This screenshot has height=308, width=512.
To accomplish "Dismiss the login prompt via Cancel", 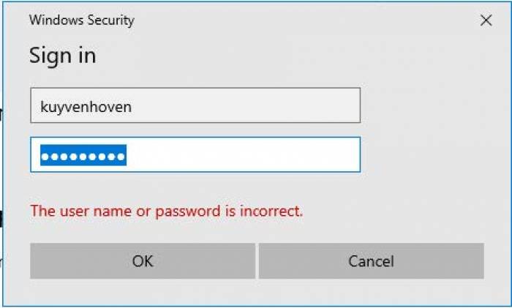I will pyautogui.click(x=372, y=260).
